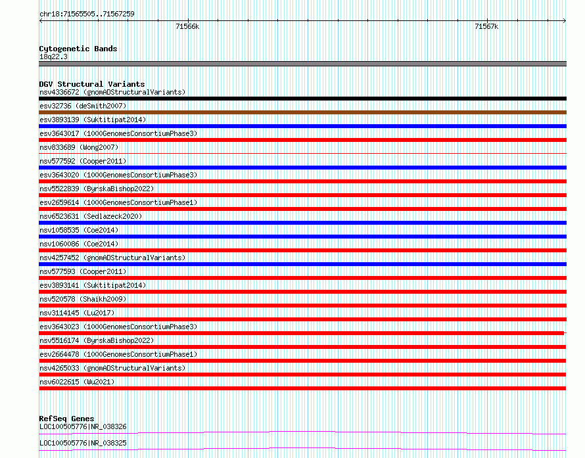Open variant esv3893139 (Suktitipat2014) label
This screenshot has width=585, height=458.
click(93, 120)
